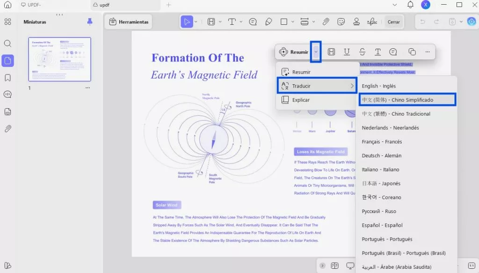Open the comments panel icon in sidebar
Viewport: 479px width, 273px height.
point(7,94)
